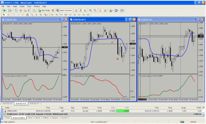Zoom in on the chart
This screenshot has width=206, height=124.
pyautogui.click(x=90, y=10)
